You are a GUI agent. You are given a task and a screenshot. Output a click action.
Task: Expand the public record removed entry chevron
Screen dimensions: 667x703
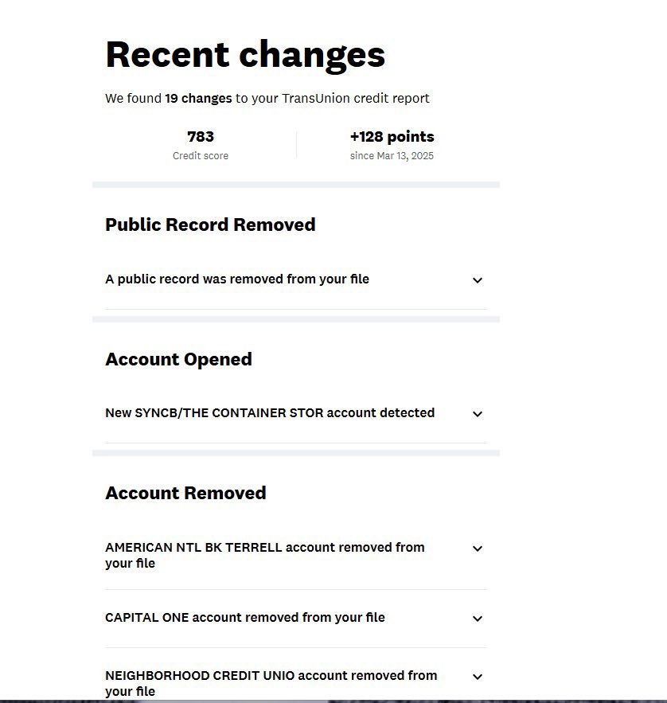[478, 280]
